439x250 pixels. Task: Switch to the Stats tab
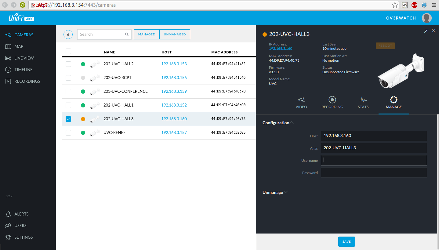point(363,103)
